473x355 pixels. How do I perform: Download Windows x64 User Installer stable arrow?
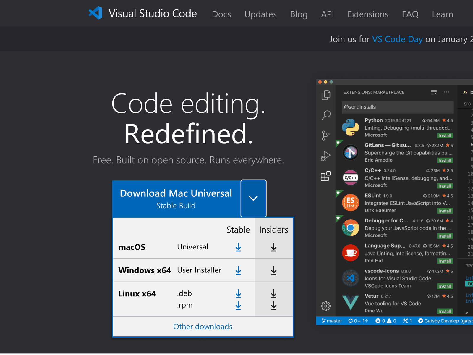(238, 270)
